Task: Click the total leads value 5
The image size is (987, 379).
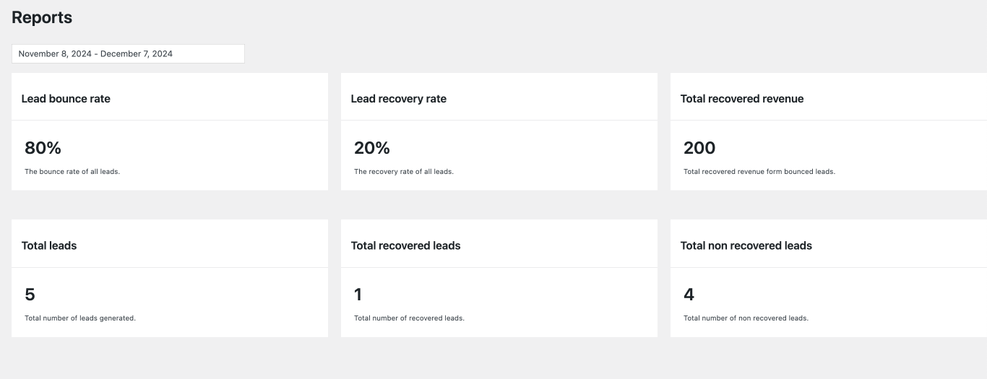Action: click(x=30, y=295)
